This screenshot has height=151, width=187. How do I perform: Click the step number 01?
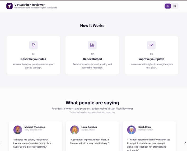[x=33, y=54]
